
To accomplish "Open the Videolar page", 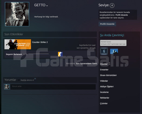I will point(104,81).
